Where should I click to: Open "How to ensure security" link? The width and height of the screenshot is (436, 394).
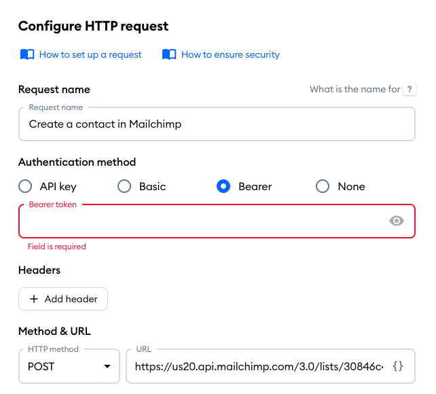pos(230,54)
